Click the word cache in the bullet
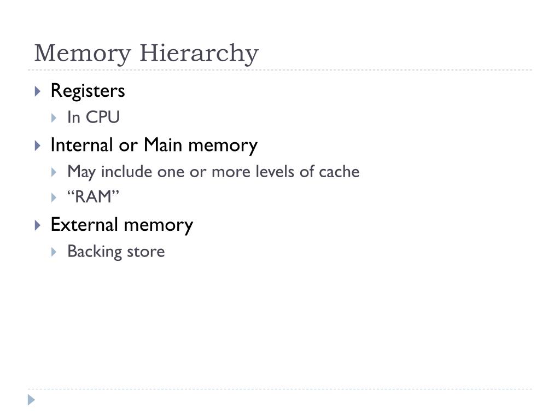This screenshot has height=420, width=560. click(x=339, y=172)
